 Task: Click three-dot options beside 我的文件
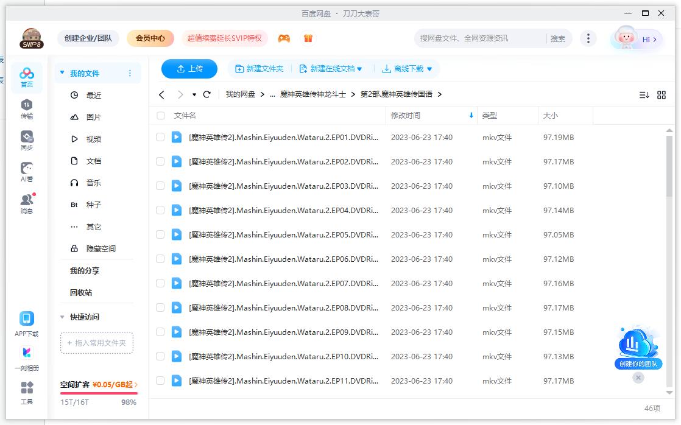130,73
